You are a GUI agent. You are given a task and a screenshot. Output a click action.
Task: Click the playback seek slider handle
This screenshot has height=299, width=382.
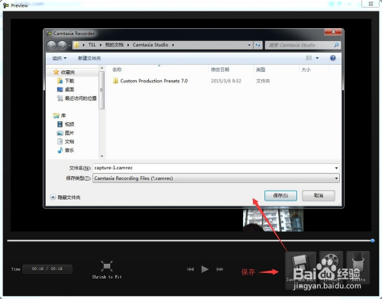[373, 240]
